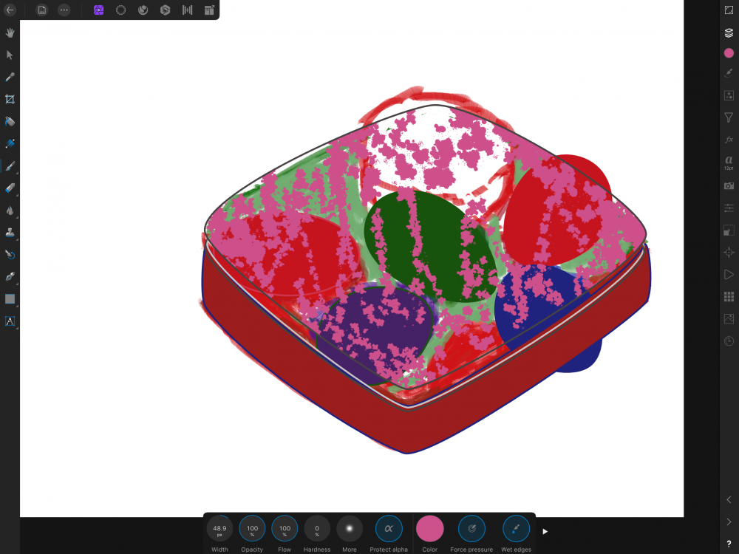Switch to the Develop persona
This screenshot has width=739, height=554.
click(165, 10)
